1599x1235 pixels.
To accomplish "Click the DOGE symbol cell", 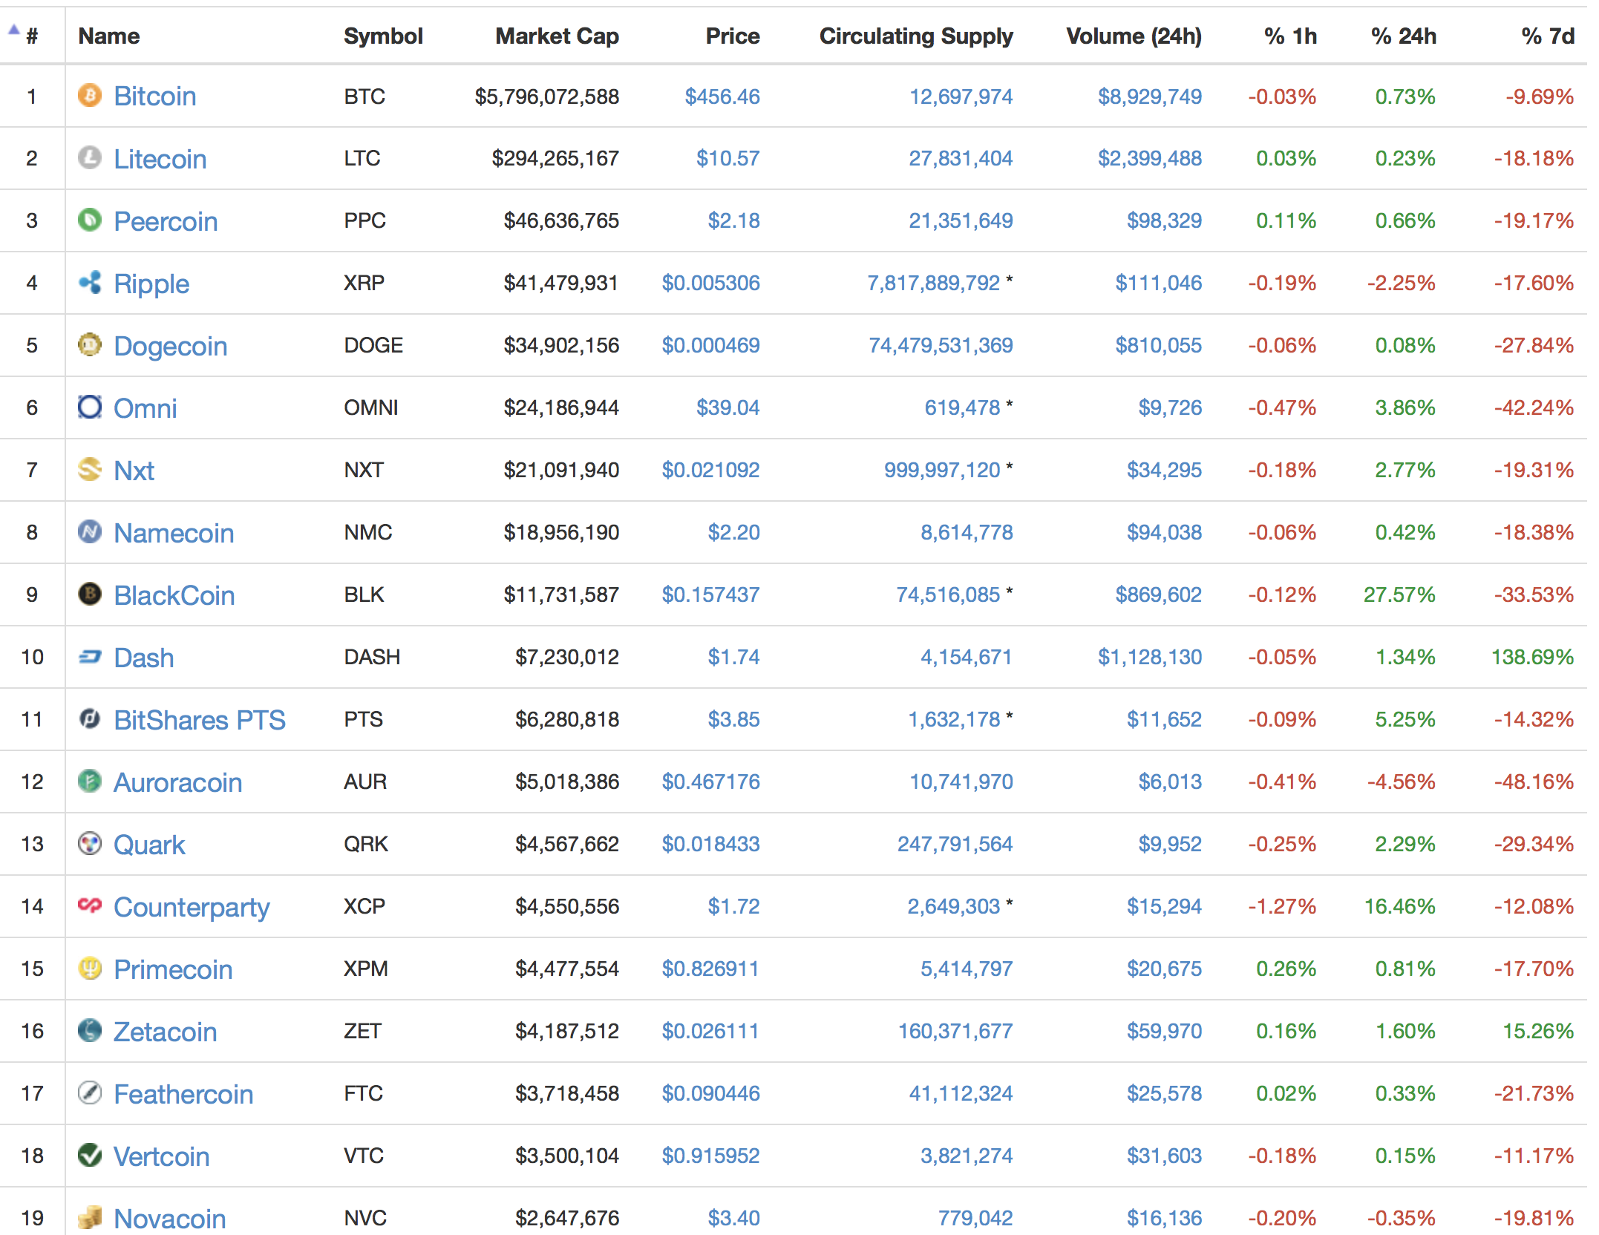I will (373, 345).
